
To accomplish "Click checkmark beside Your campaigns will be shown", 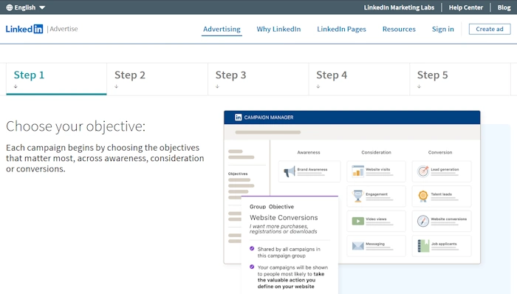I will point(252,267).
